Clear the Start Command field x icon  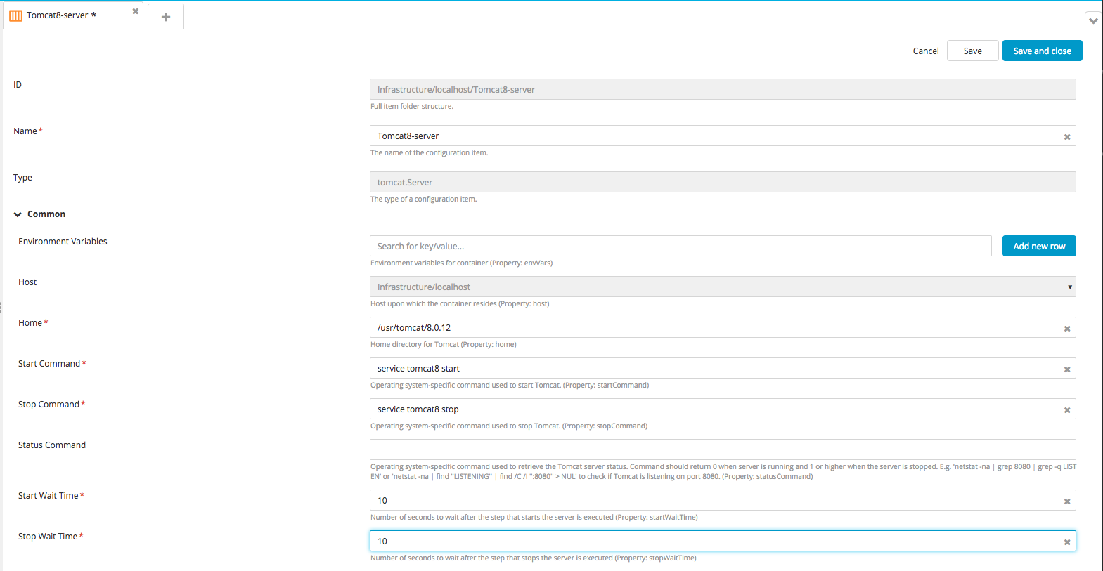tap(1067, 369)
